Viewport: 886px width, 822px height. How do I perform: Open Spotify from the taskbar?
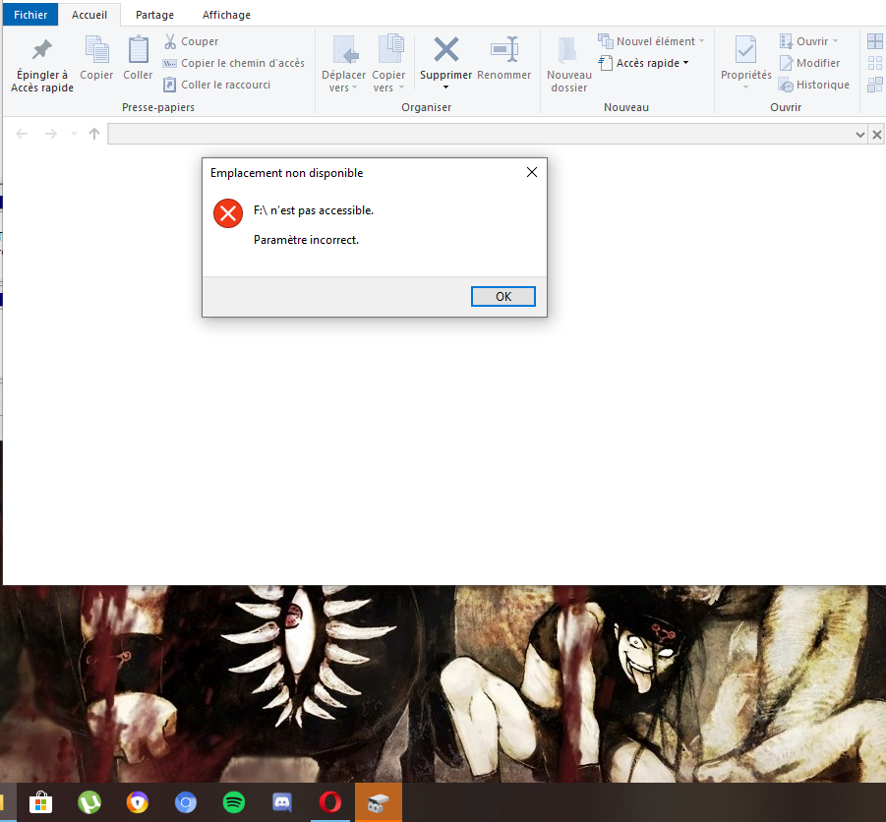click(234, 802)
